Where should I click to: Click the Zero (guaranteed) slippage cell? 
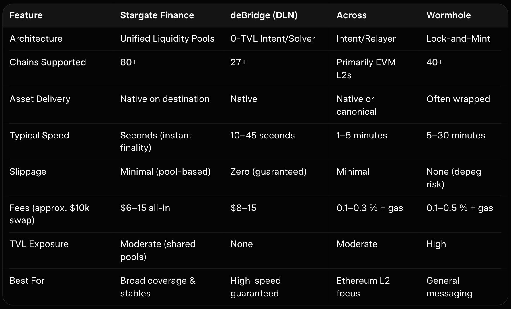point(268,171)
